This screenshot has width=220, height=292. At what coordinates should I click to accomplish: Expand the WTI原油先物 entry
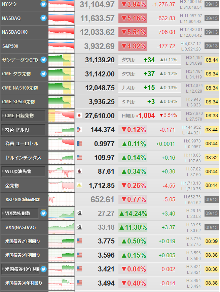tap(23, 171)
